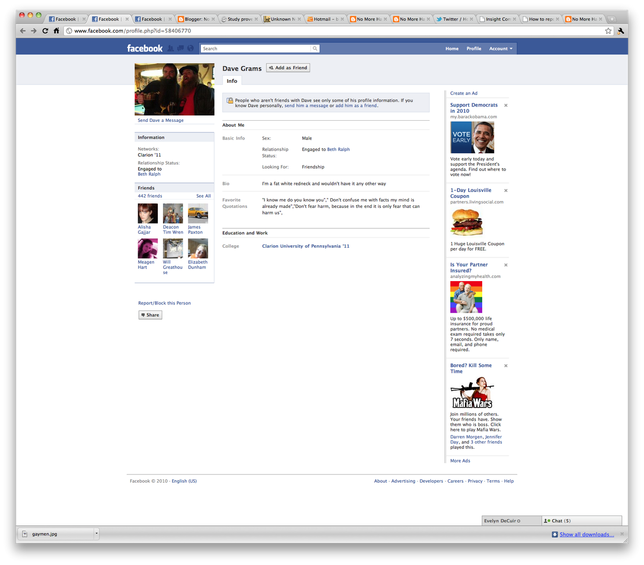
Task: Click See All in the Friends box
Action: click(x=204, y=196)
